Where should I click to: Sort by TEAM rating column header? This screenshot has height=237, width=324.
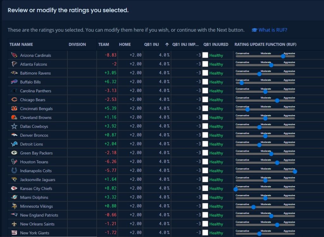click(103, 44)
